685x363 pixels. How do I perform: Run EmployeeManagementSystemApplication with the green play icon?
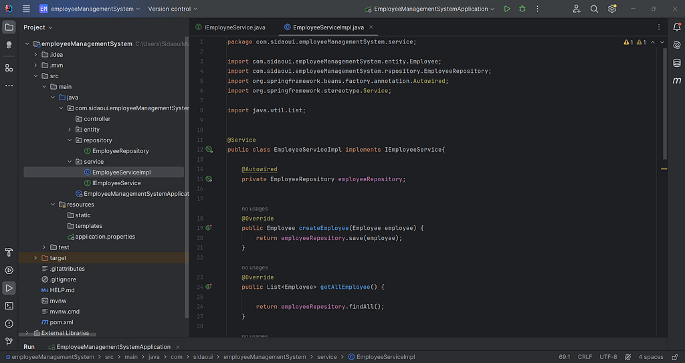[x=507, y=9]
